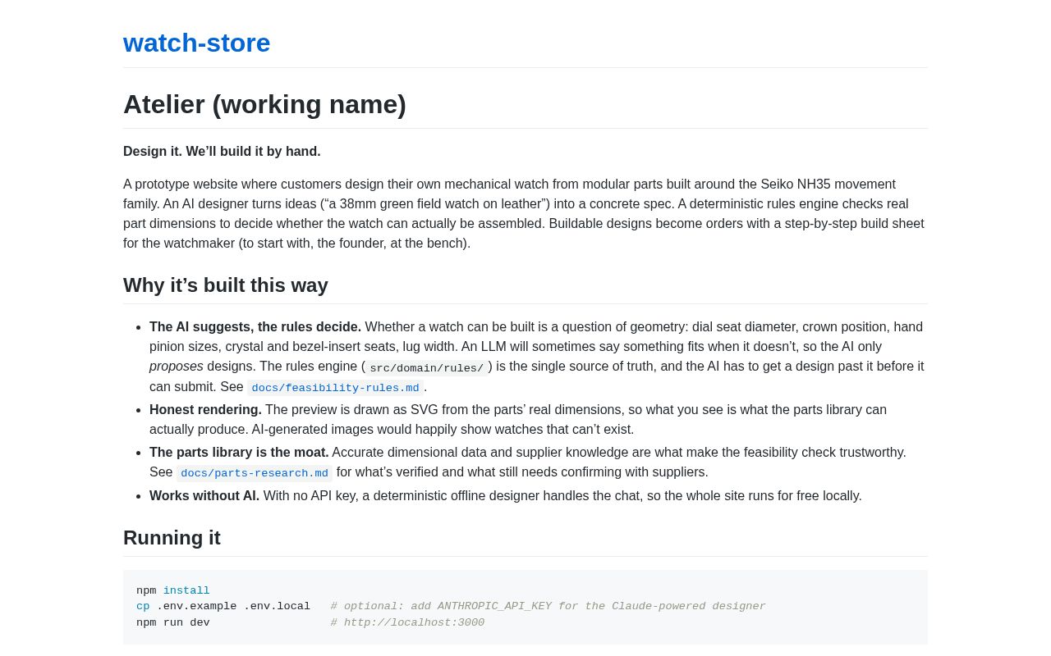Click the Atelier (working name) heading
1051x656 pixels.
click(264, 104)
